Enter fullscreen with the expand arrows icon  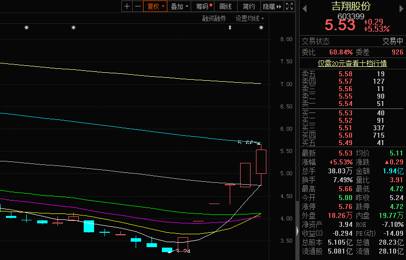point(289,6)
